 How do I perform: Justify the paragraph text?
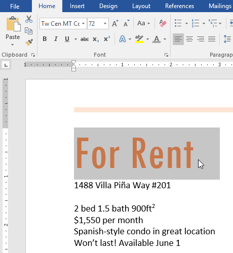(212, 39)
